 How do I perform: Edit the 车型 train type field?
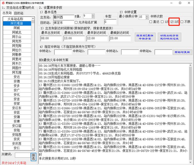coord(110,22)
